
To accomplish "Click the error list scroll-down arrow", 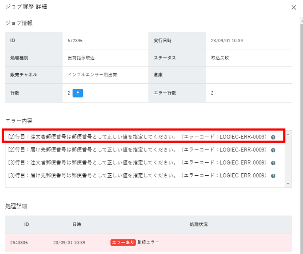I will click(x=288, y=184).
